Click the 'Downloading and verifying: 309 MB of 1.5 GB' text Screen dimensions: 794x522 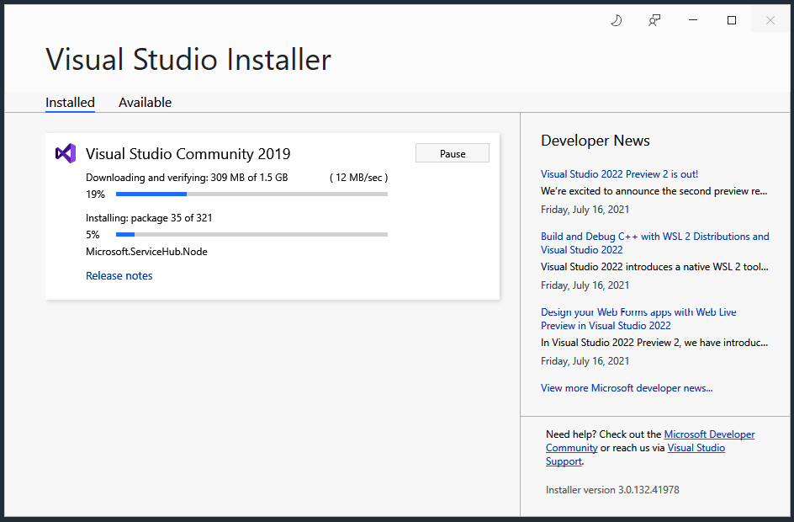click(187, 178)
